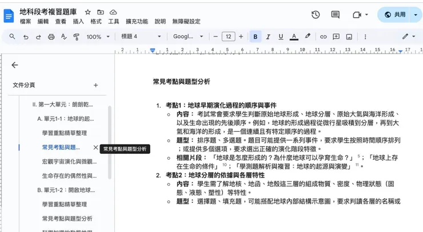Toggle italic formatting
Viewport: 423px width, 232px height.
point(268,36)
